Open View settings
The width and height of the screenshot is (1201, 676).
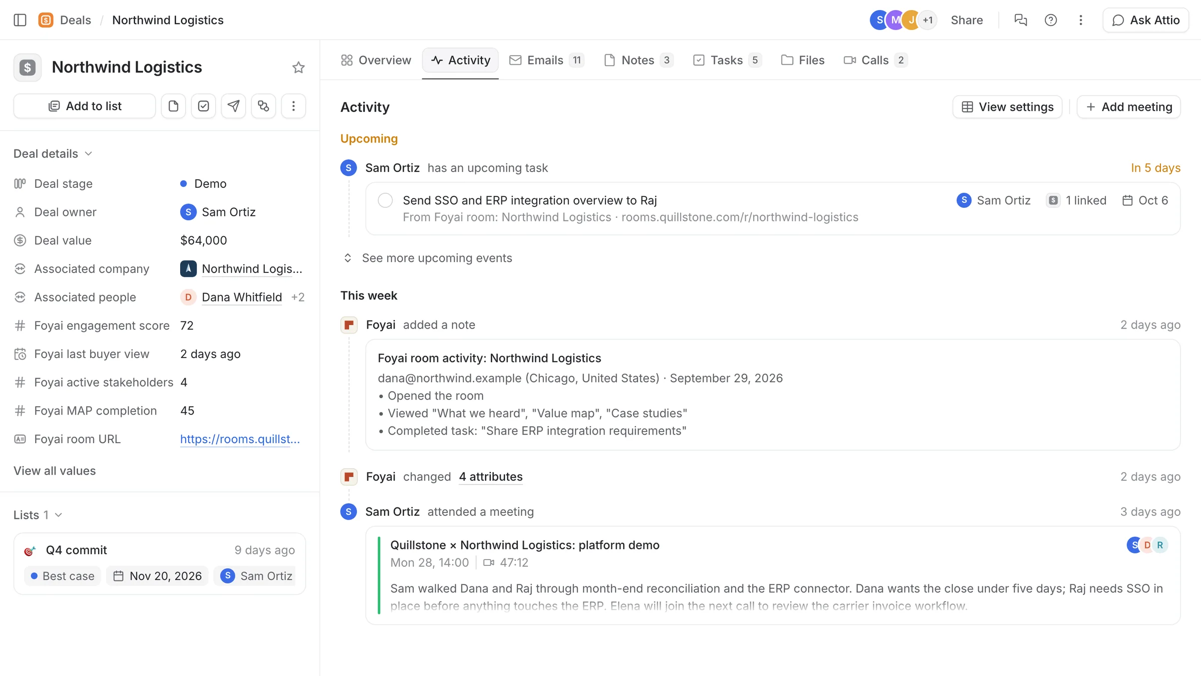tap(1007, 107)
